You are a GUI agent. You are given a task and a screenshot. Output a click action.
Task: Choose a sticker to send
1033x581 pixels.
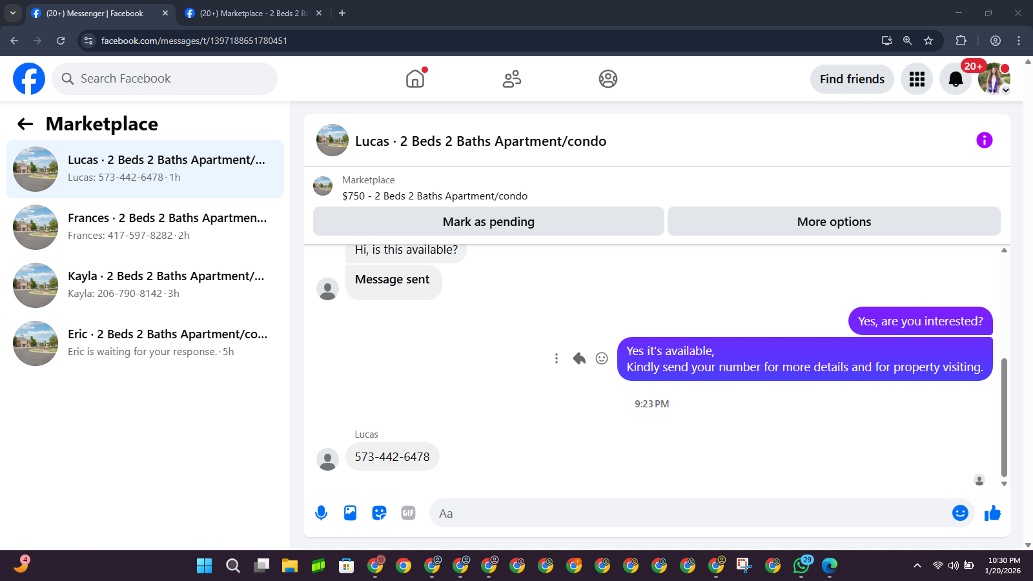click(379, 513)
